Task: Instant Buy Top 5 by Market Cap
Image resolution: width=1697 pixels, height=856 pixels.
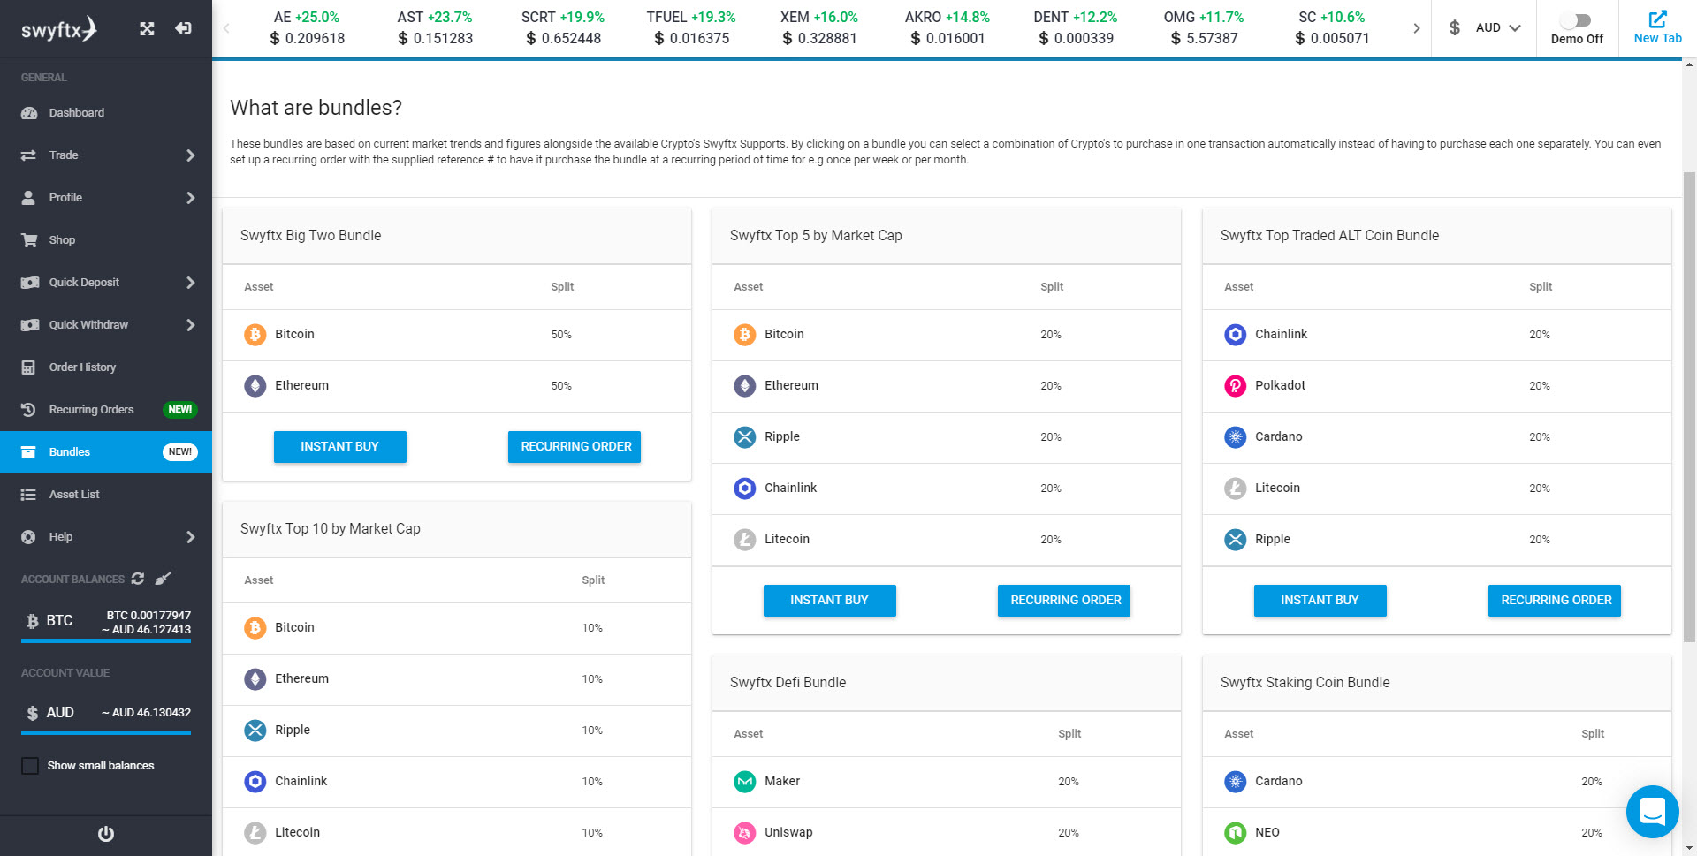Action: (x=830, y=601)
